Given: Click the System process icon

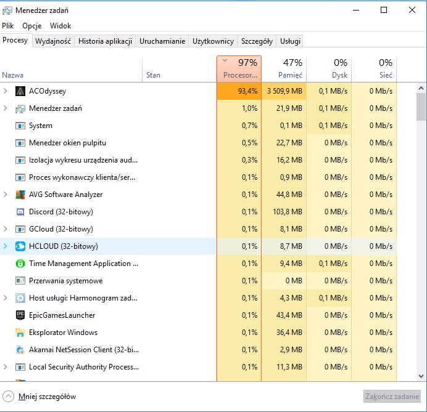Looking at the screenshot, I should (x=20, y=126).
